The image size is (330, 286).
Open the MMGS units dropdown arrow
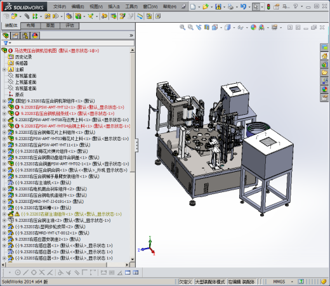tap(292, 282)
